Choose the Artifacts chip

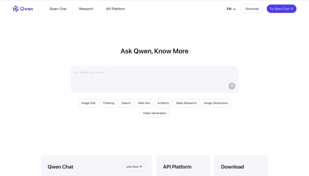coord(163,103)
